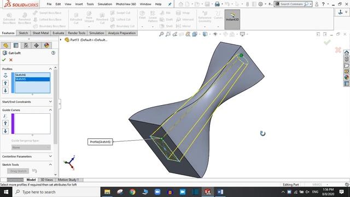
Task: Open Custom Properties task pane icon
Action: click(x=346, y=84)
